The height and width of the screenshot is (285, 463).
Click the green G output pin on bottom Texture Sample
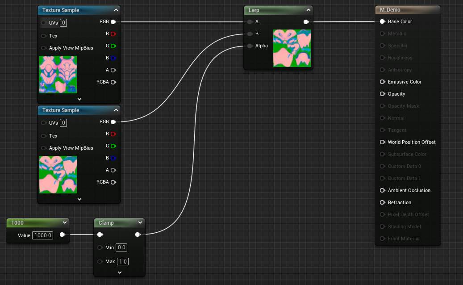click(x=113, y=146)
